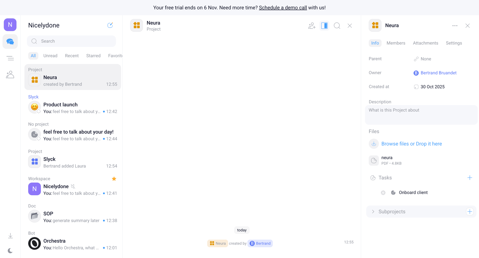This screenshot has height=258, width=479.
Task: Click the Search chats field
Action: point(72,41)
